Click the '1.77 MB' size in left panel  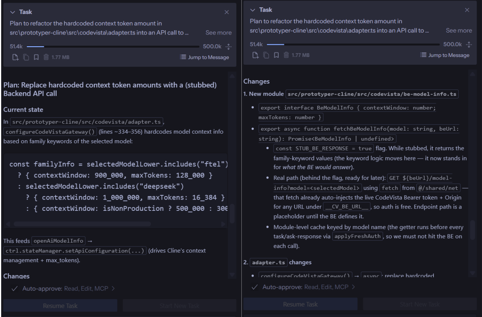(61, 58)
